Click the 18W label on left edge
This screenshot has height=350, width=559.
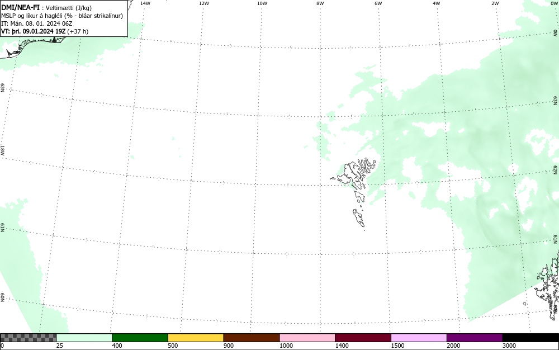pos(2,150)
